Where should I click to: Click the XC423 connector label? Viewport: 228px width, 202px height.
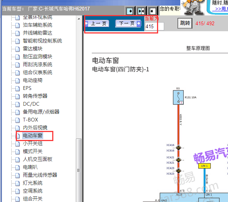click(x=170, y=168)
